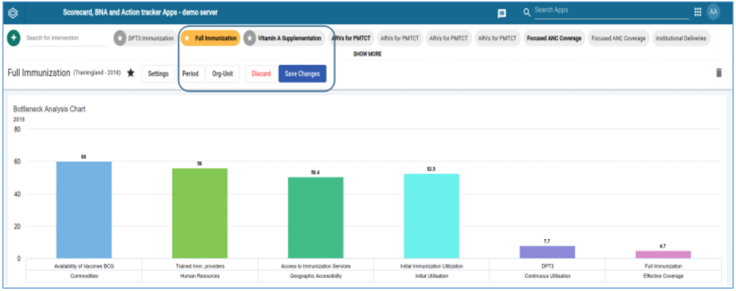Click the DHIS2 logo icon in header
This screenshot has height=291, width=736.
[13, 12]
